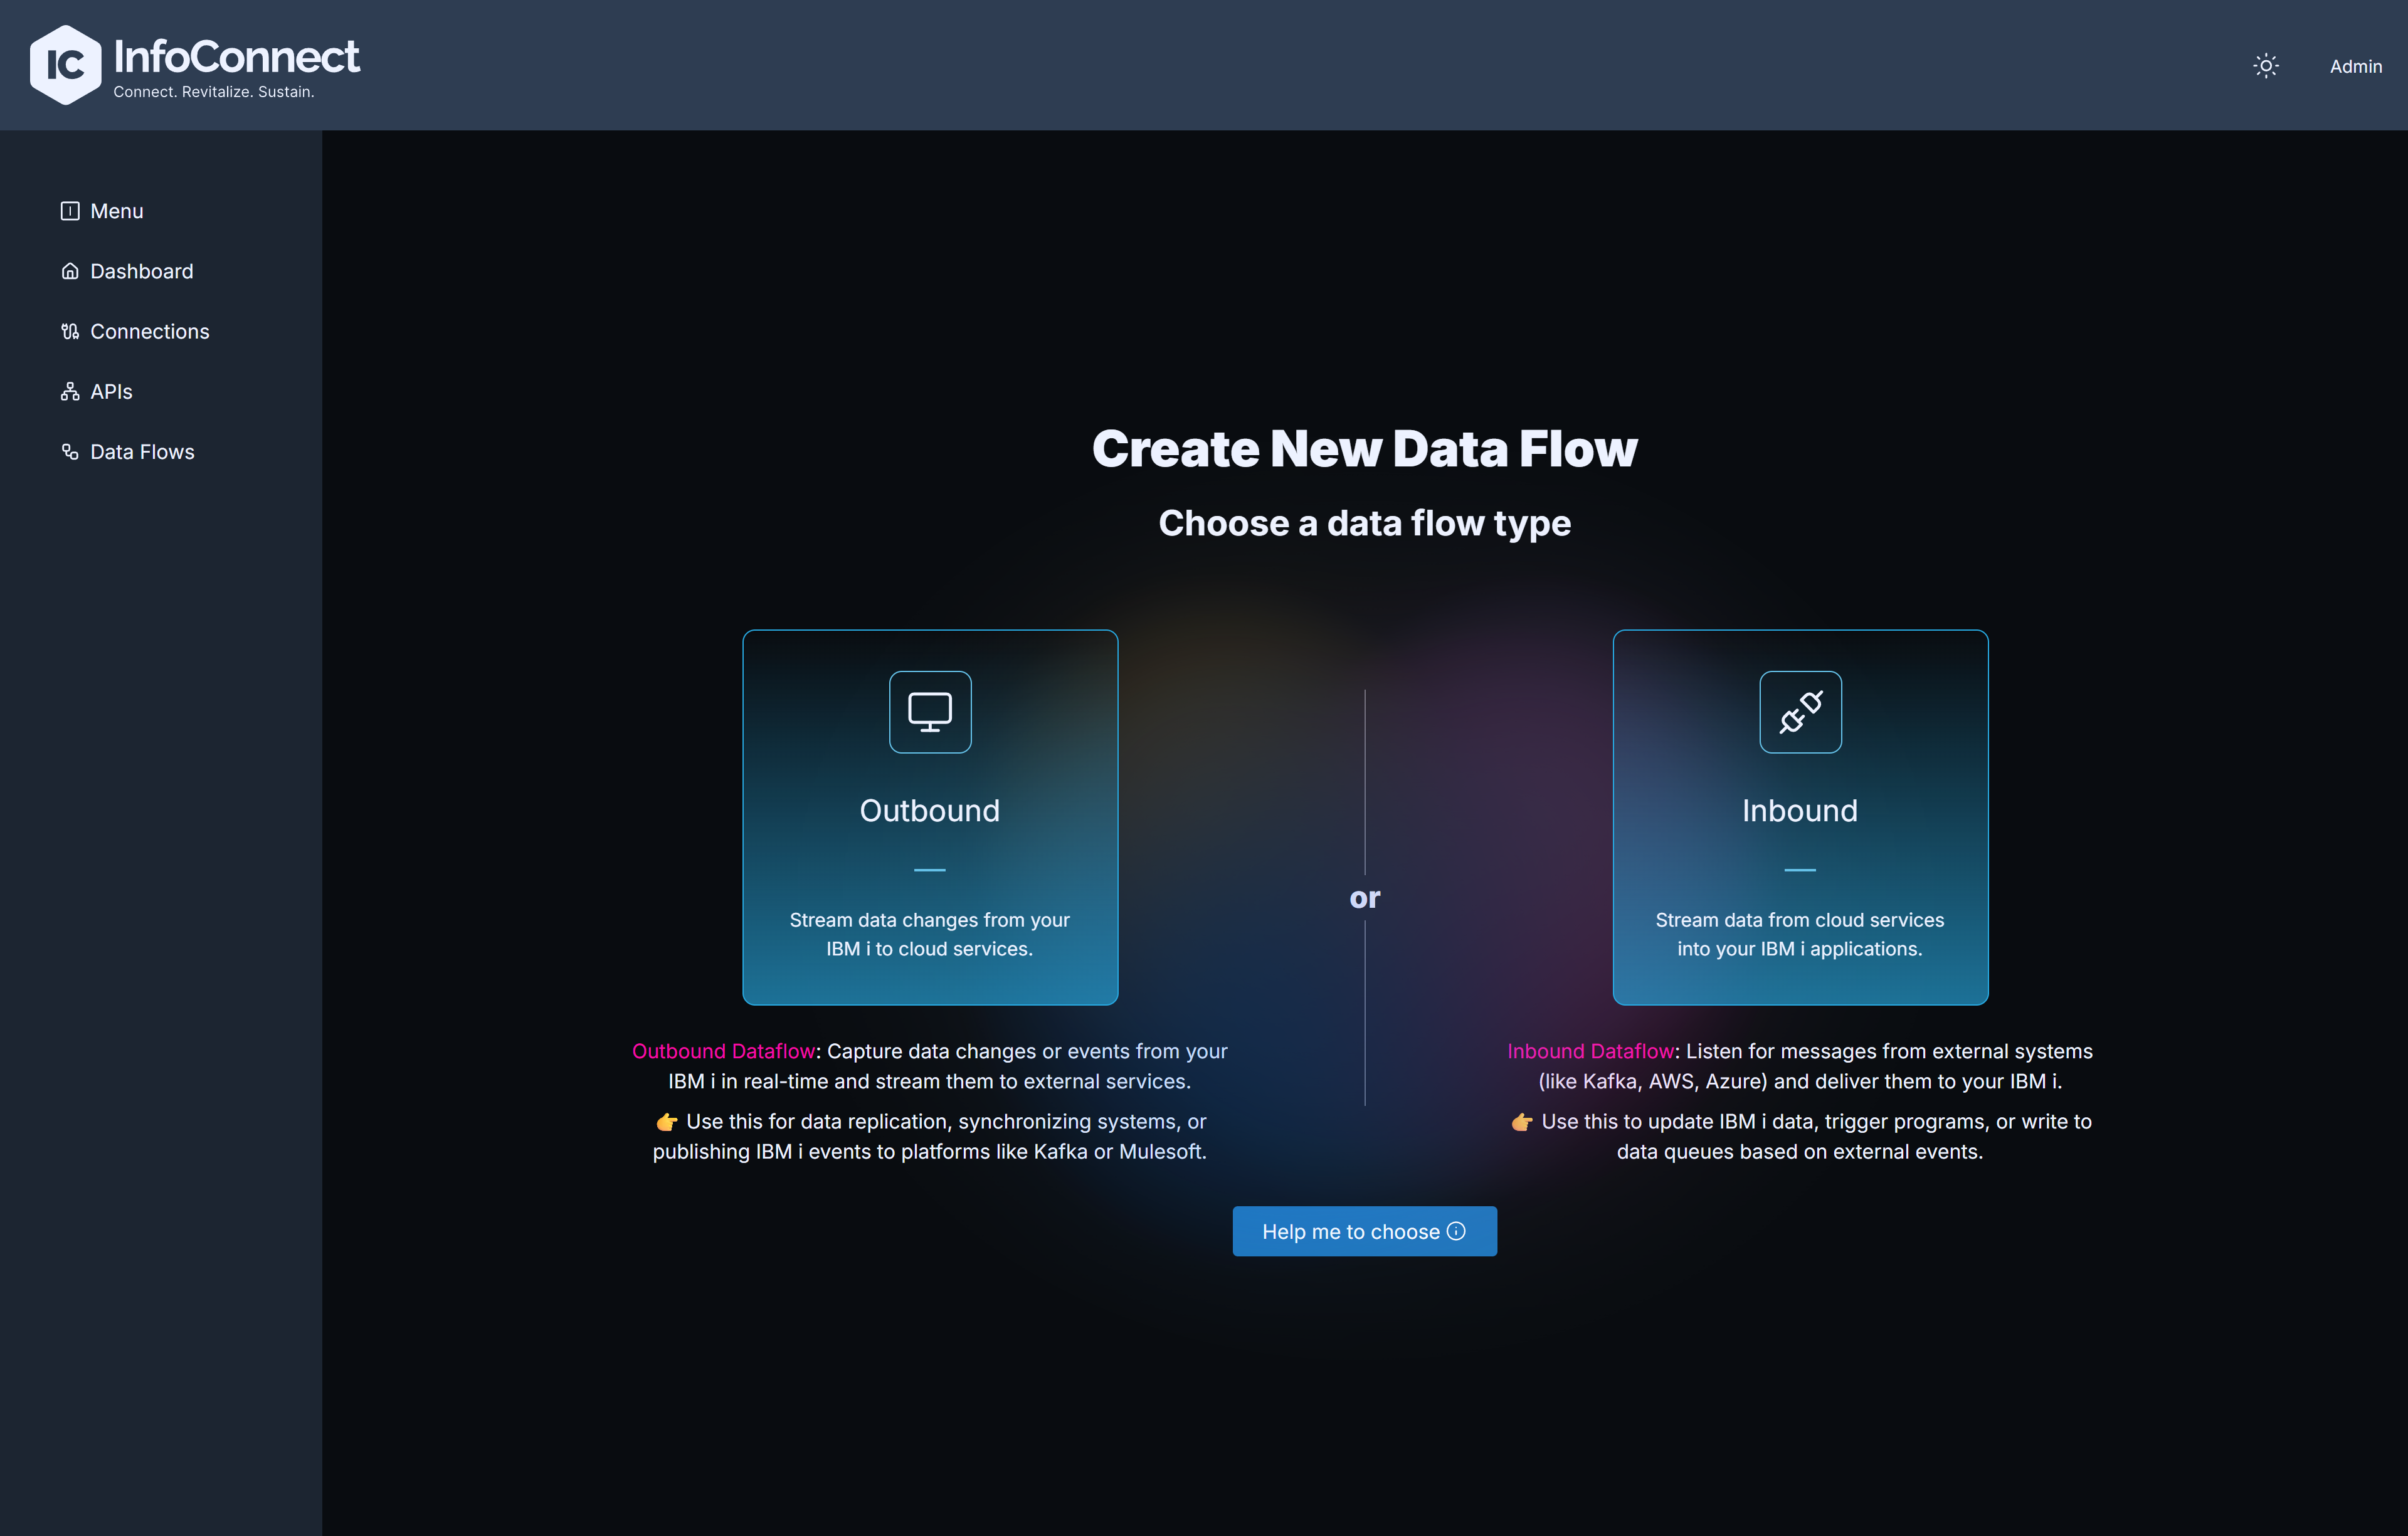Click the Menu sidebar panel icon
2408x1536 pixels.
[x=70, y=211]
